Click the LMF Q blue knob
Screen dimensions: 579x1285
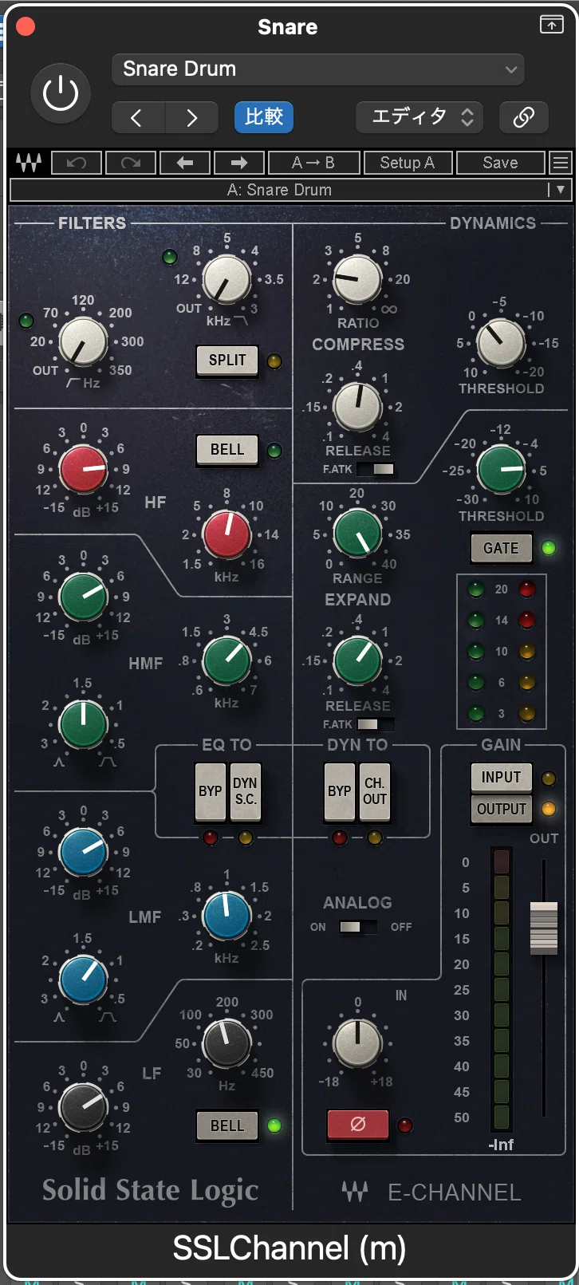click(83, 980)
